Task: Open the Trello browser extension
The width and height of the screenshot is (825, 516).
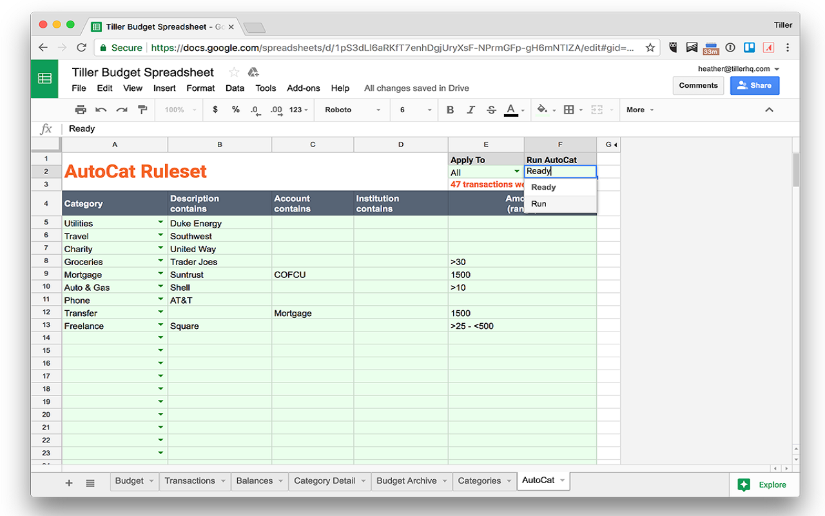Action: tap(749, 48)
